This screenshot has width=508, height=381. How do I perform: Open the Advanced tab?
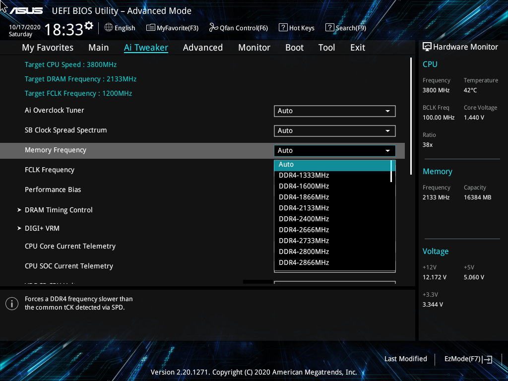[x=203, y=48]
